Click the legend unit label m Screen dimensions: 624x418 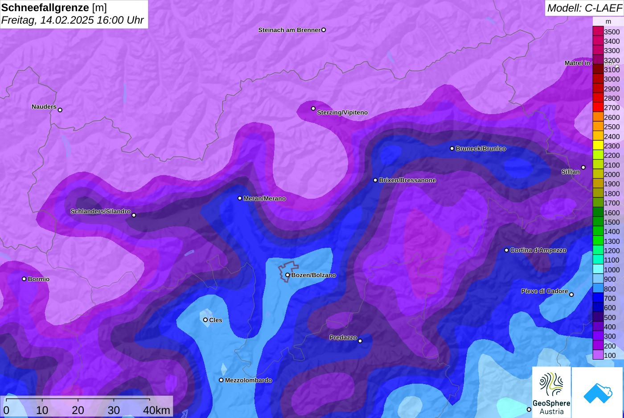(x=608, y=21)
